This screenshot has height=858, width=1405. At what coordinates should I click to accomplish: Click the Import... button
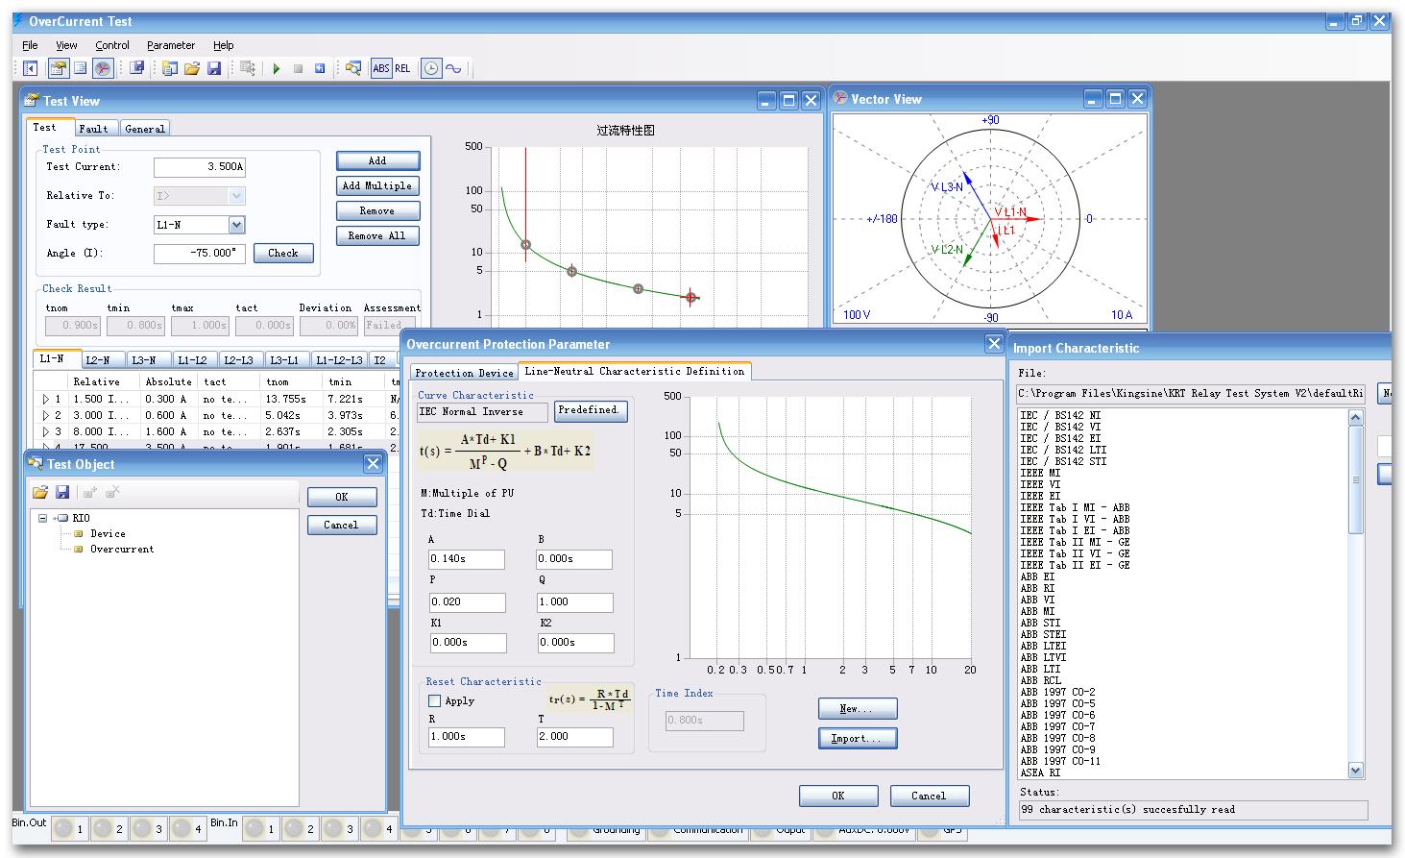(857, 739)
